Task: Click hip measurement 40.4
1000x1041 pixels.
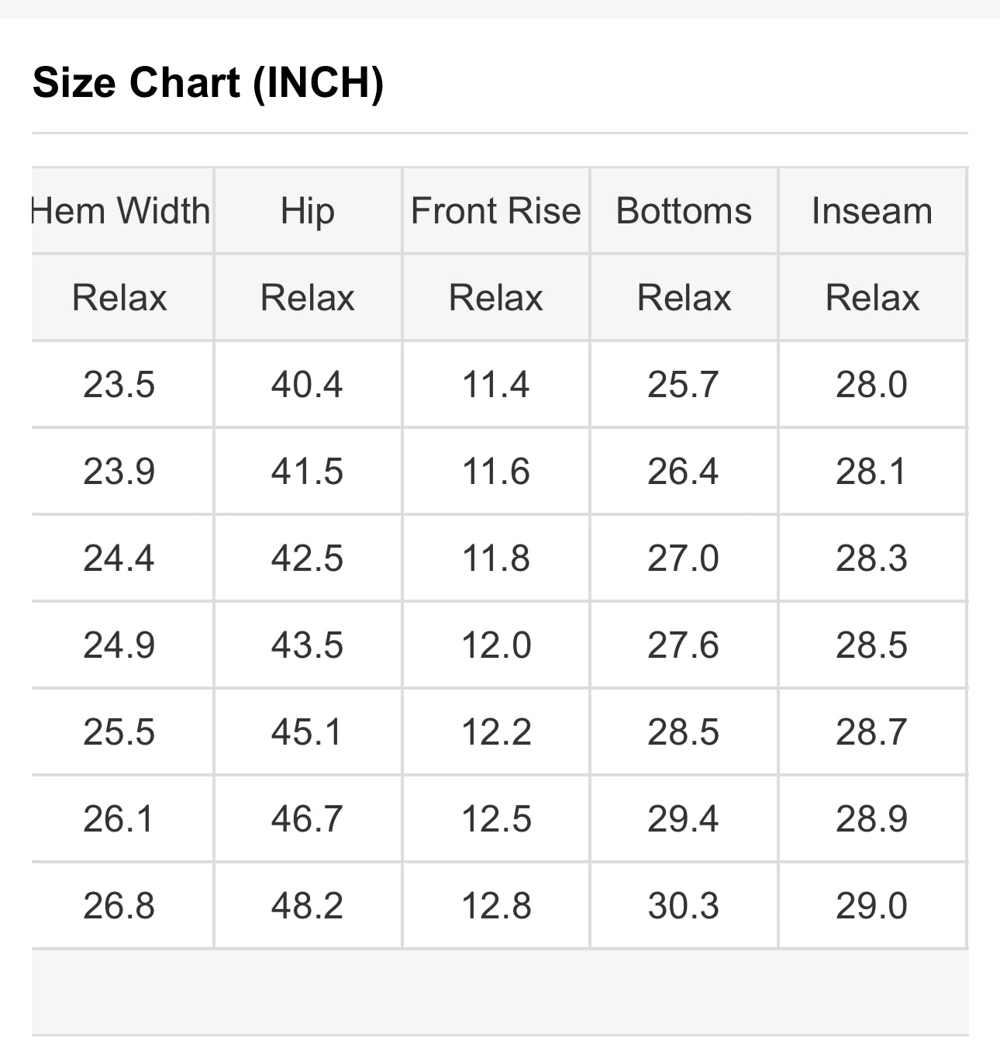Action: point(307,385)
